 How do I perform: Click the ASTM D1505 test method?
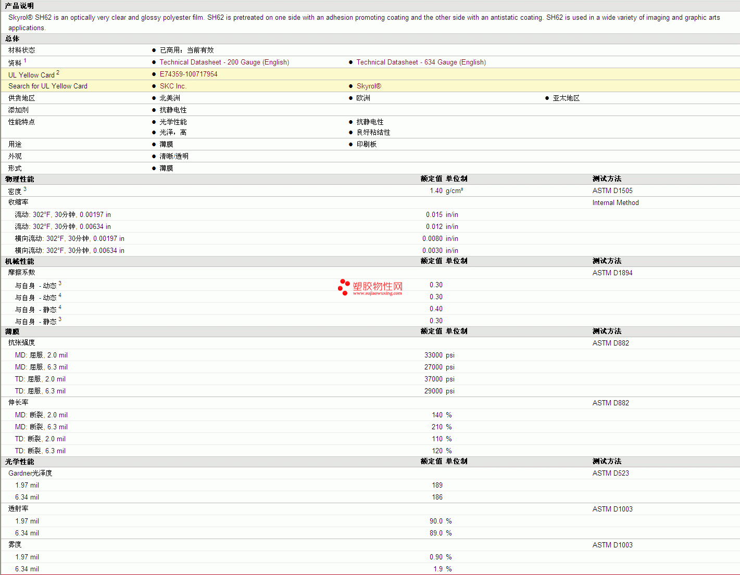(612, 190)
